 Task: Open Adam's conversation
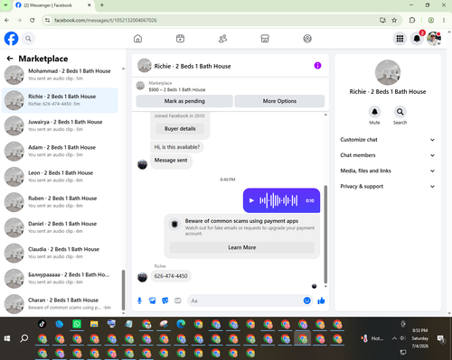[61, 151]
